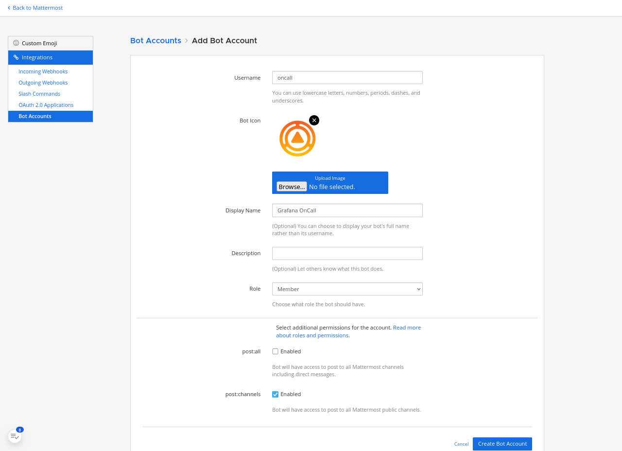622x451 pixels.
Task: Click the empty Description field
Action: [x=347, y=253]
